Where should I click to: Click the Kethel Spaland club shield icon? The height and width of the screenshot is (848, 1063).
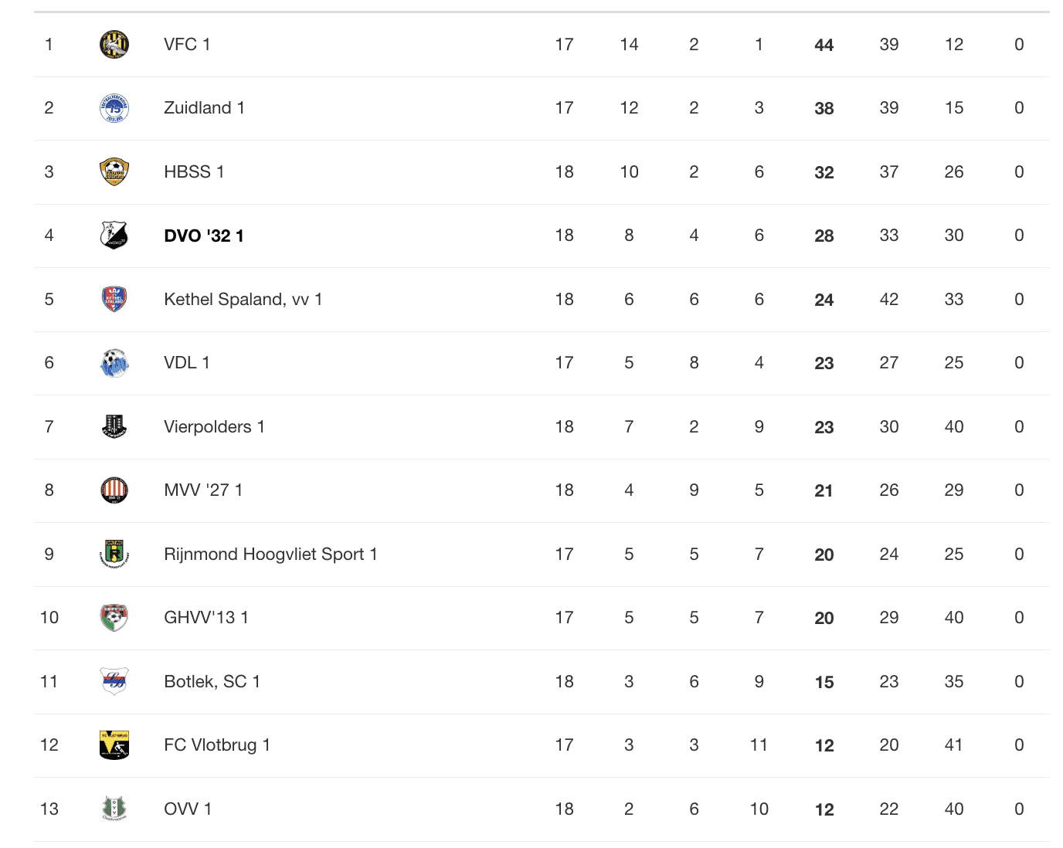(114, 299)
